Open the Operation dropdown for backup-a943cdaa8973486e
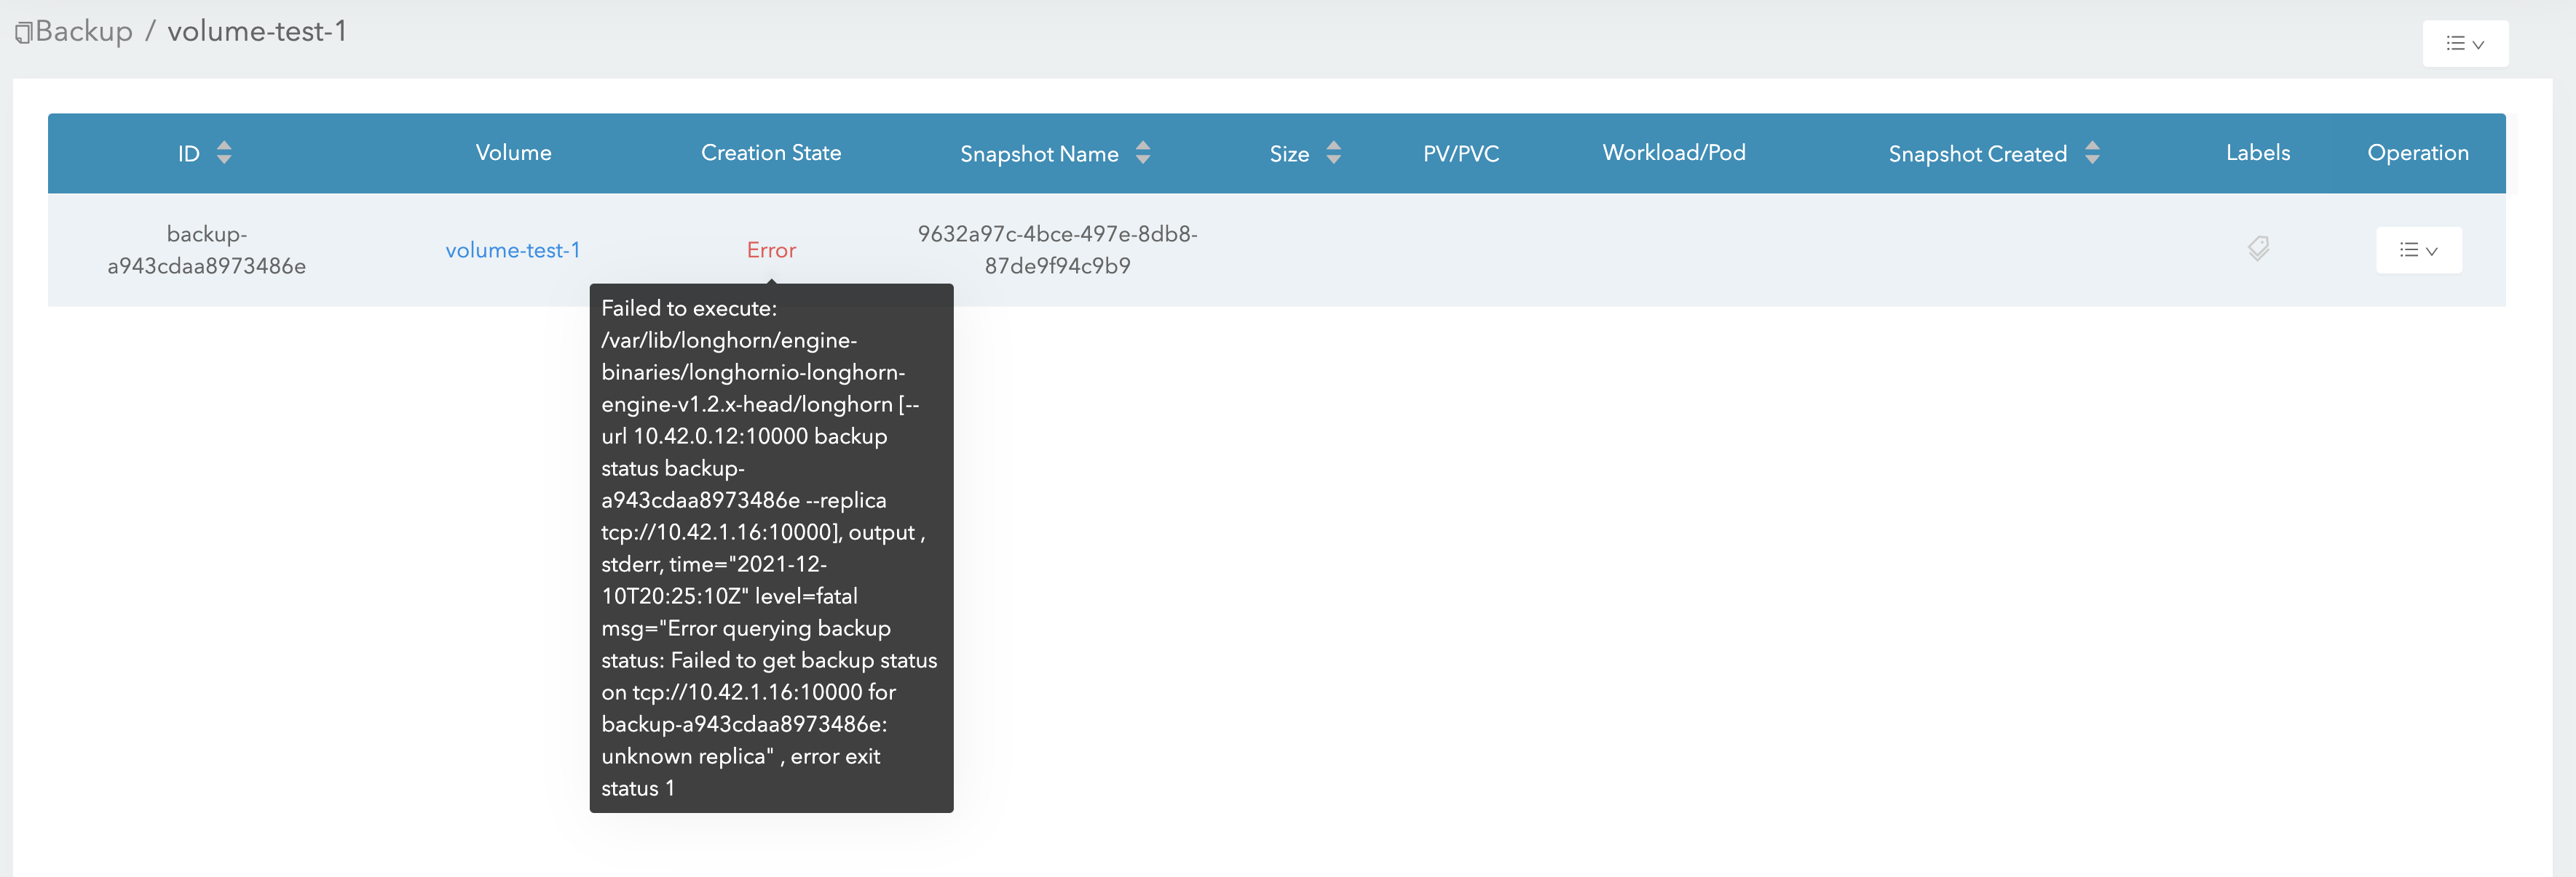This screenshot has height=877, width=2576. point(2419,249)
